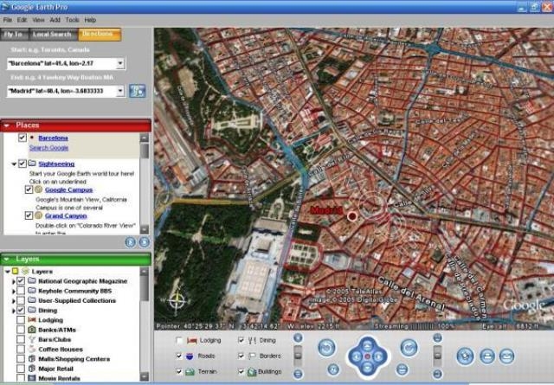Click the Places panel scrollbar down arrow
Image resolution: width=554 pixels, height=385 pixels.
pos(145,229)
